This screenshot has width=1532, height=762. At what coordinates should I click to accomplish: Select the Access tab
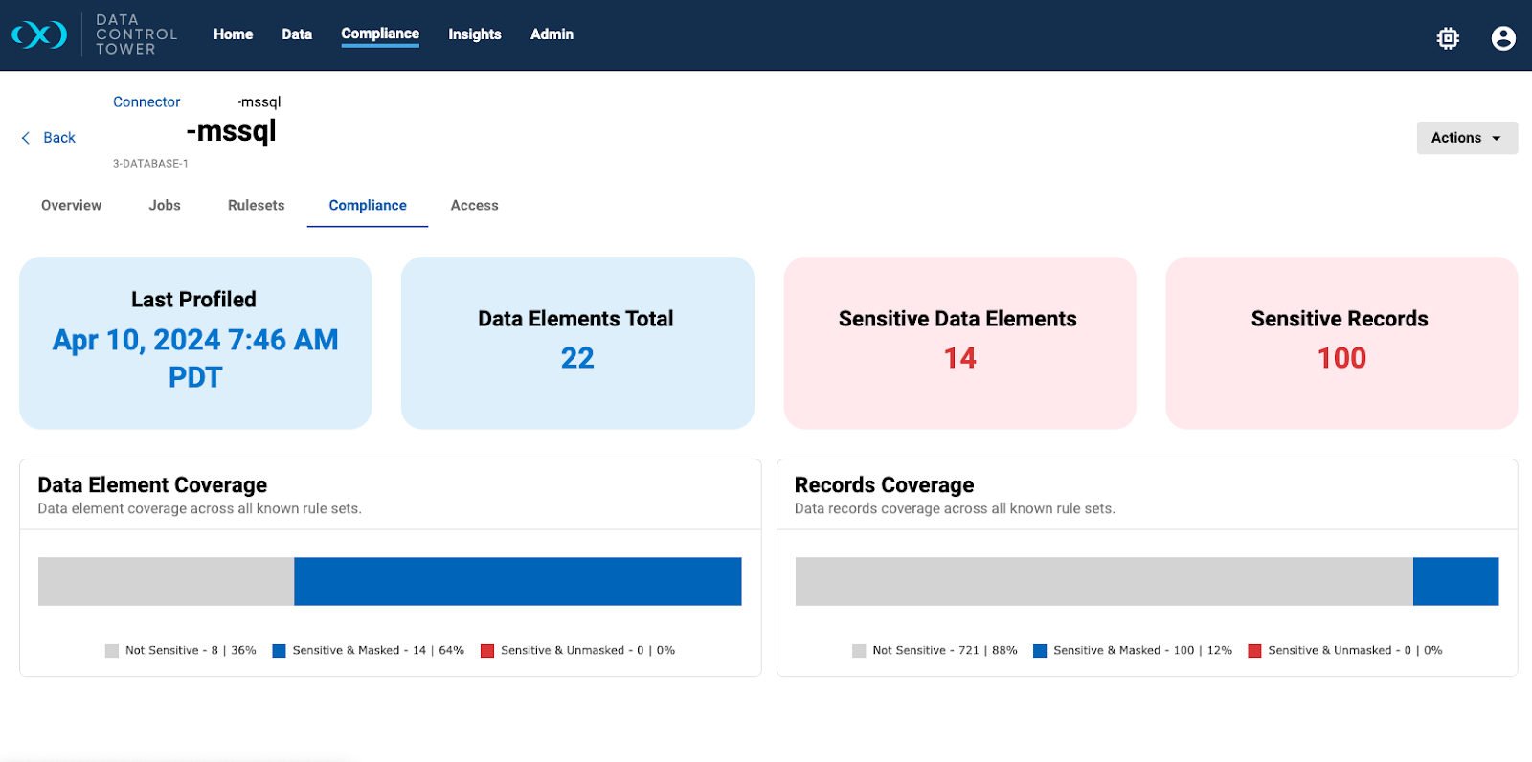(x=474, y=206)
